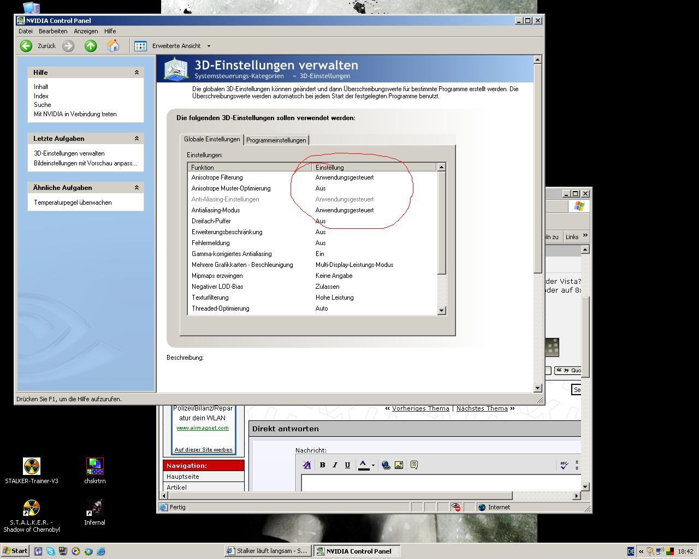
Task: Collapse the Ähnliche Aufgaben panel
Action: [x=137, y=187]
